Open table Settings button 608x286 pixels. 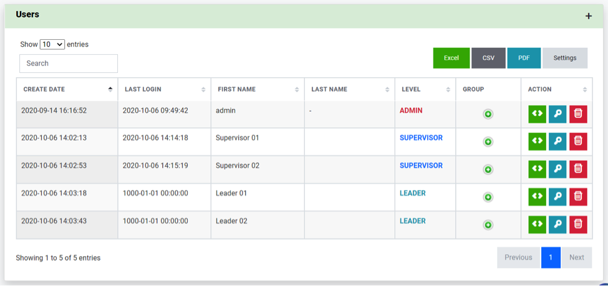pyautogui.click(x=565, y=58)
